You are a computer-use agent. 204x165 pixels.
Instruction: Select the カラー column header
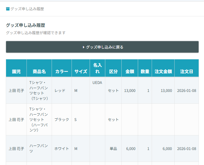pyautogui.click(x=62, y=71)
